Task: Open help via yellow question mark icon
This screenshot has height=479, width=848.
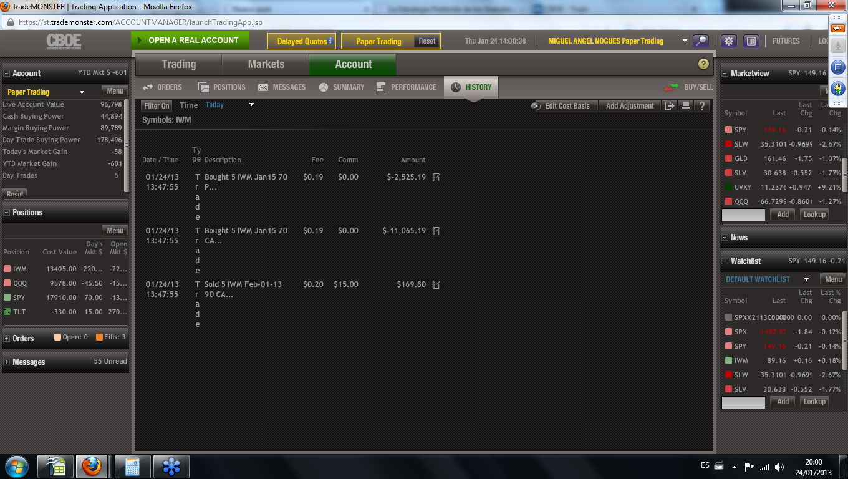Action: pyautogui.click(x=703, y=64)
